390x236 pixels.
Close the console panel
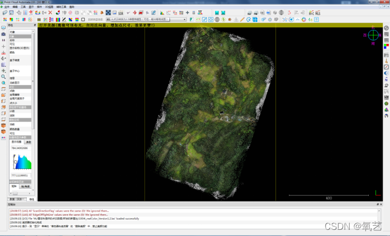pyautogui.click(x=381, y=204)
